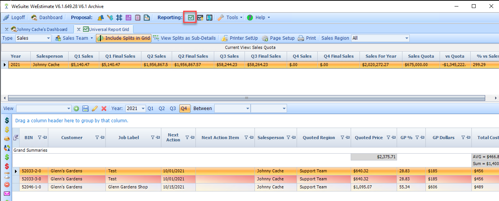Click the people icon in Proposal toolbar

point(100,18)
